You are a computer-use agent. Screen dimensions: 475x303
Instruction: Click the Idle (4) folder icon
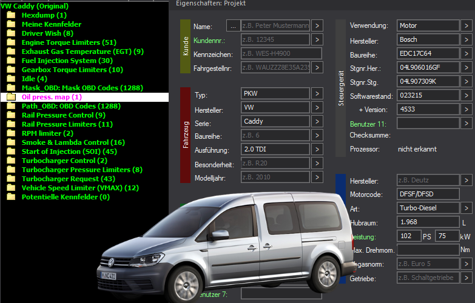(11, 79)
